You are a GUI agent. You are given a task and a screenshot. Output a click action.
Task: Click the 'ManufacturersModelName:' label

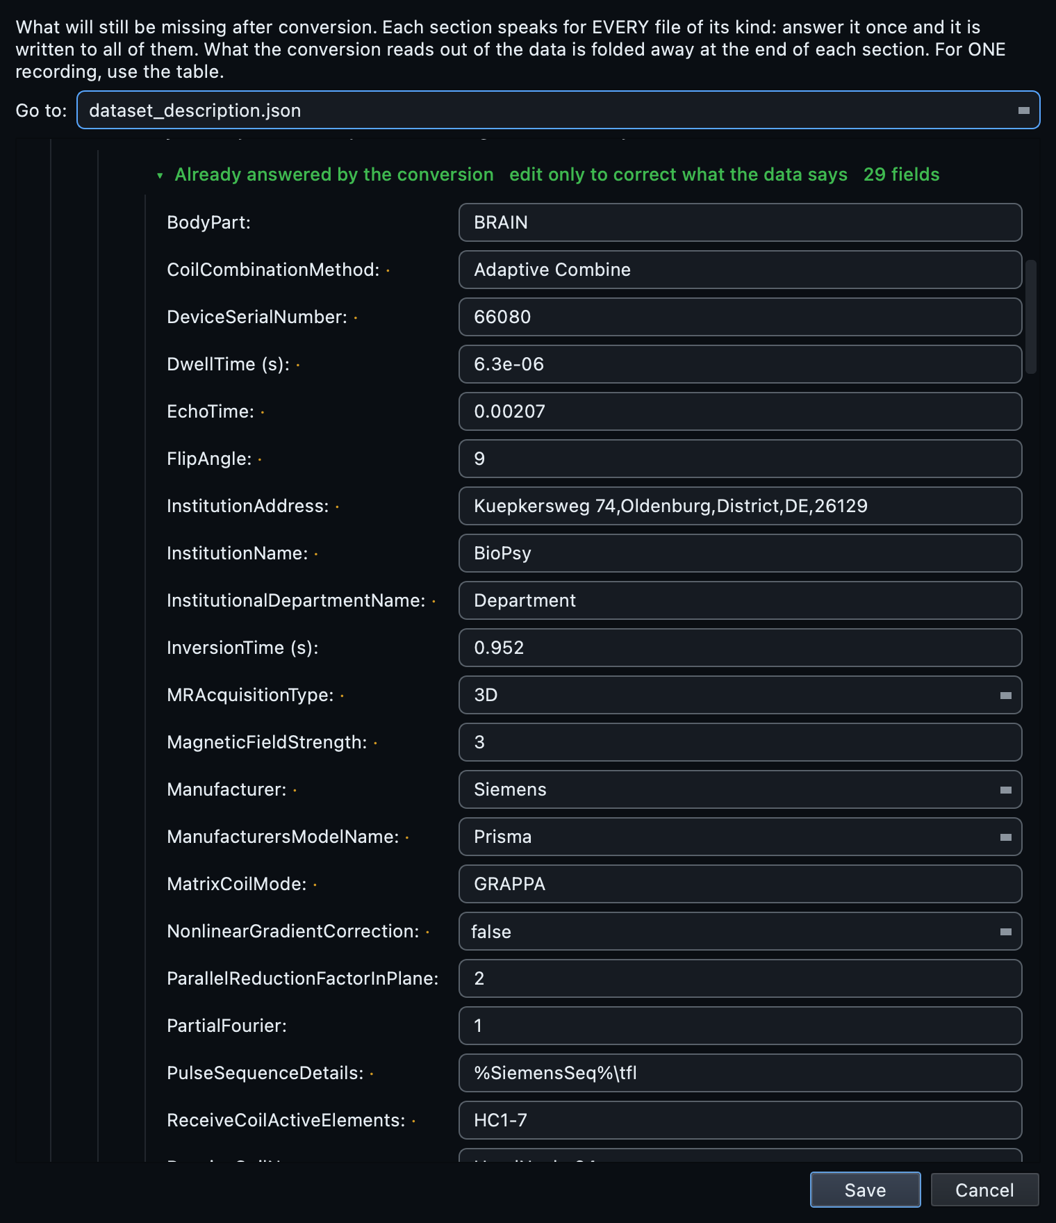click(283, 837)
